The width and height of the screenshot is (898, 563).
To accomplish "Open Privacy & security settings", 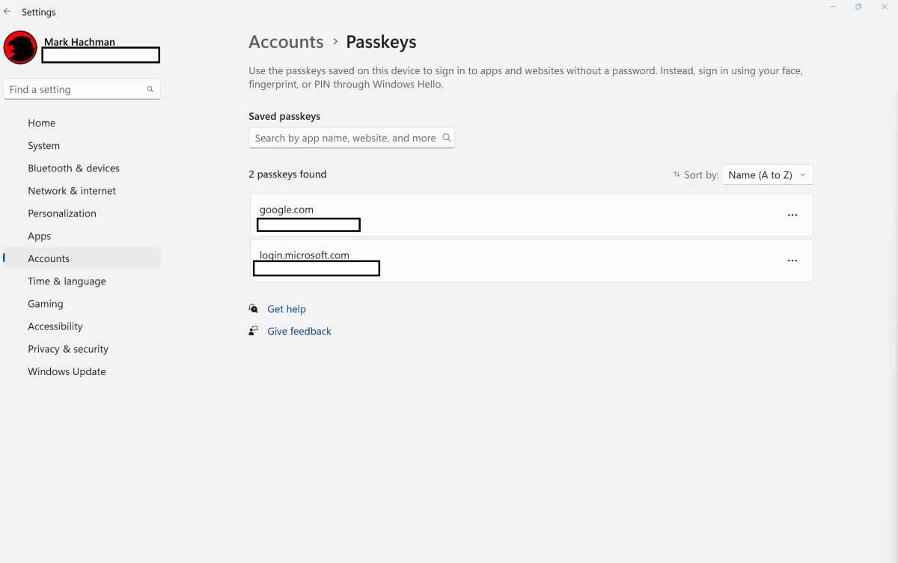I will 68,349.
